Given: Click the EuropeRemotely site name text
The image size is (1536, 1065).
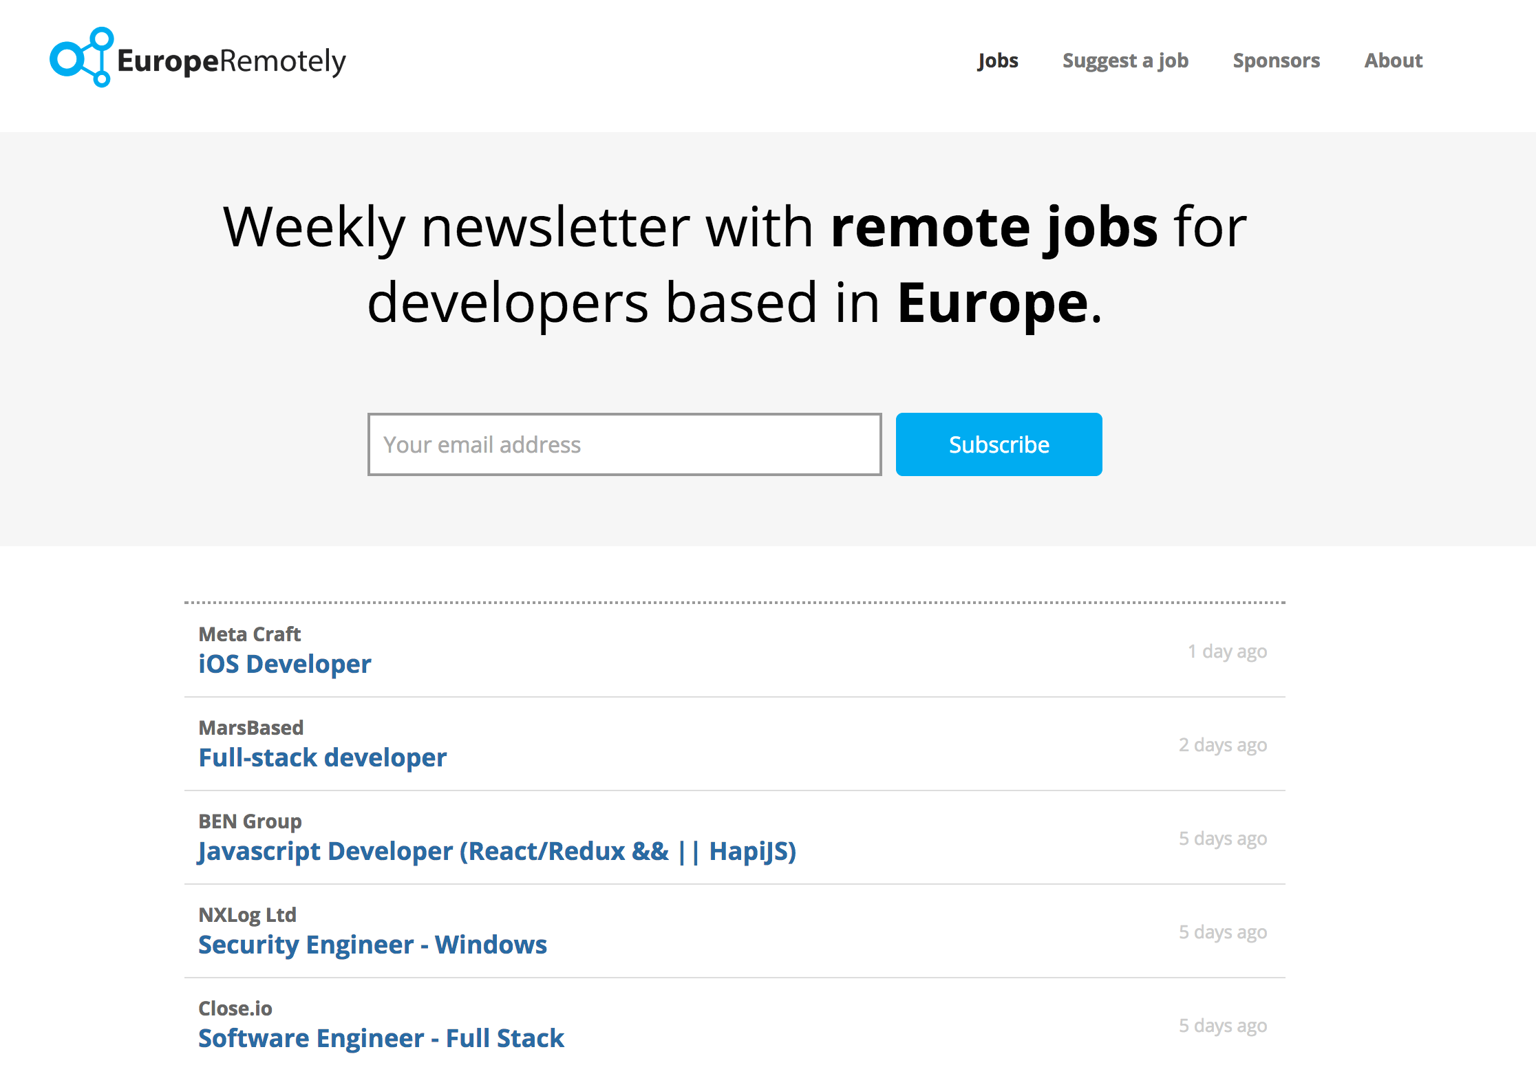Looking at the screenshot, I should coord(231,61).
